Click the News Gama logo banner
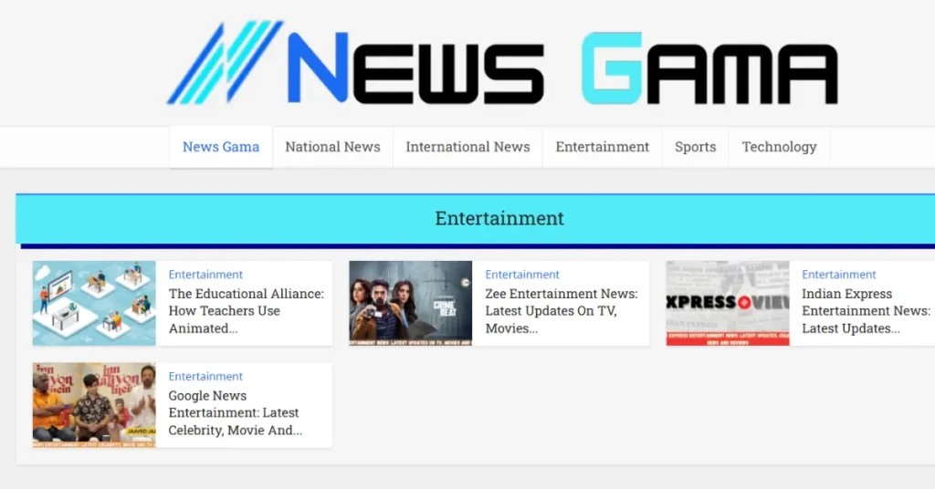 (502, 63)
